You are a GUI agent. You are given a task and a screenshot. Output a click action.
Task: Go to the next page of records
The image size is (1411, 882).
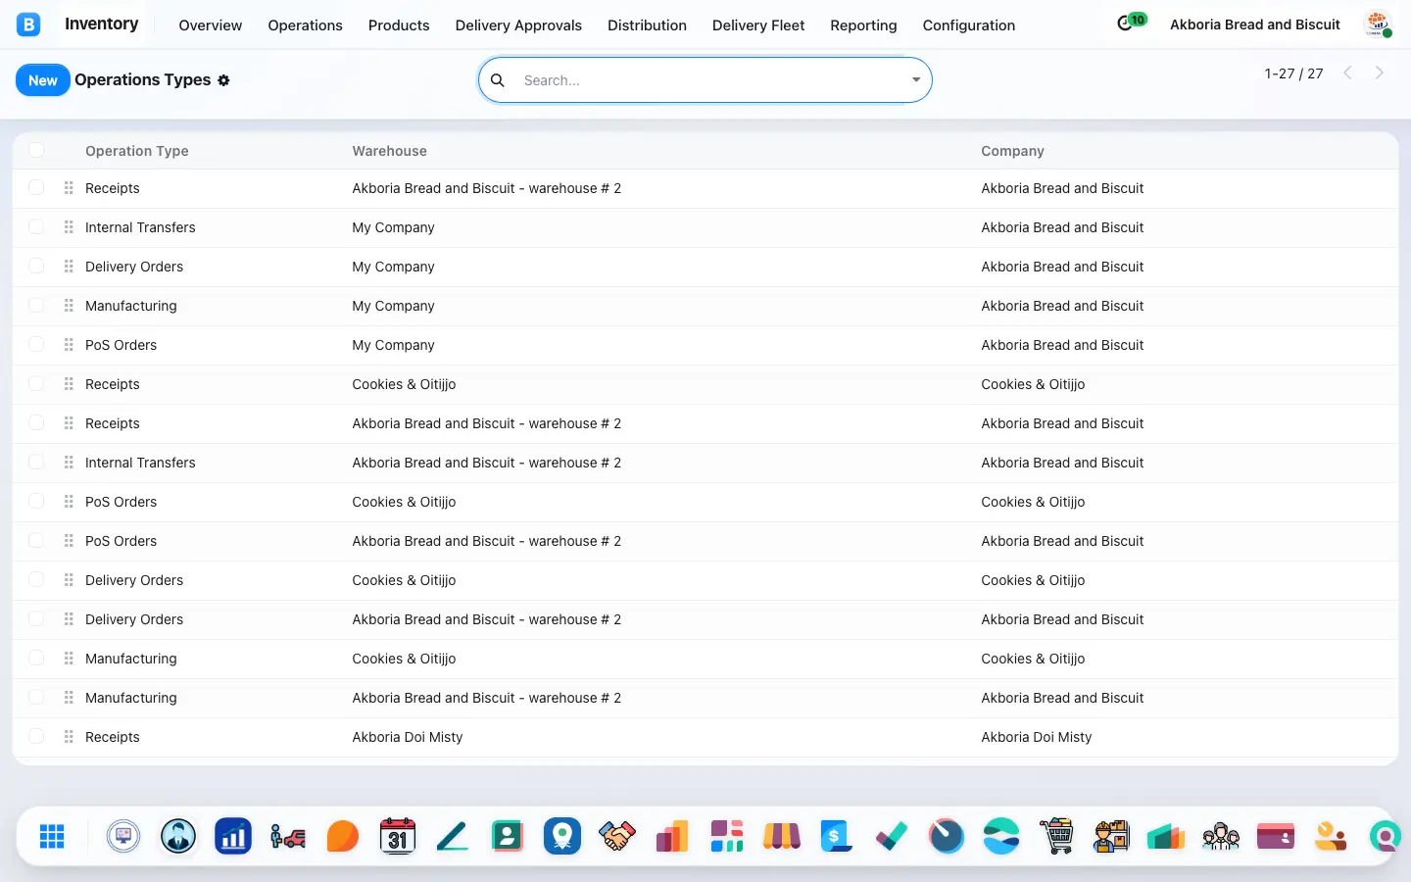point(1380,73)
